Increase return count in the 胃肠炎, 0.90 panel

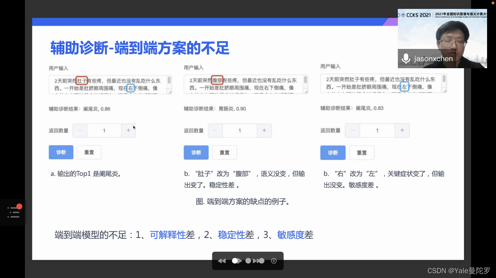264,130
